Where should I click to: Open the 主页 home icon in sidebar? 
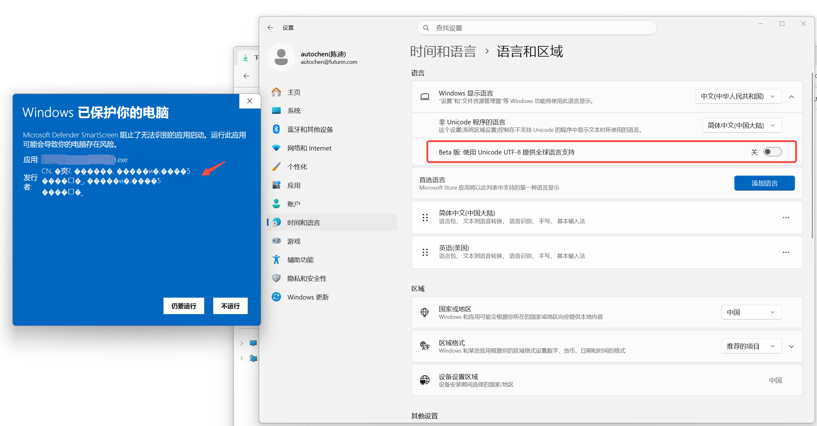point(276,92)
